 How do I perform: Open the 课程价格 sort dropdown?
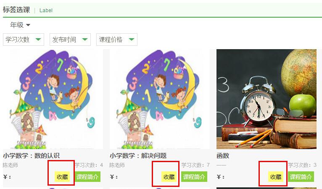coord(116,39)
